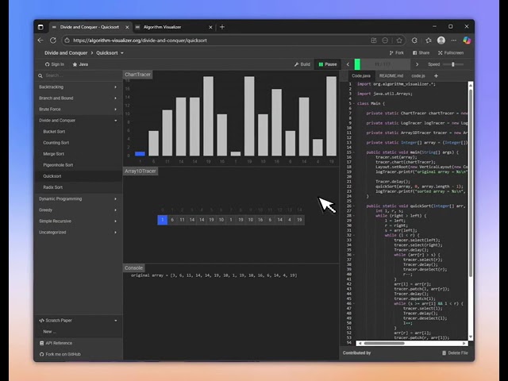Click Divide and Conquer breadcrumb

click(66, 53)
